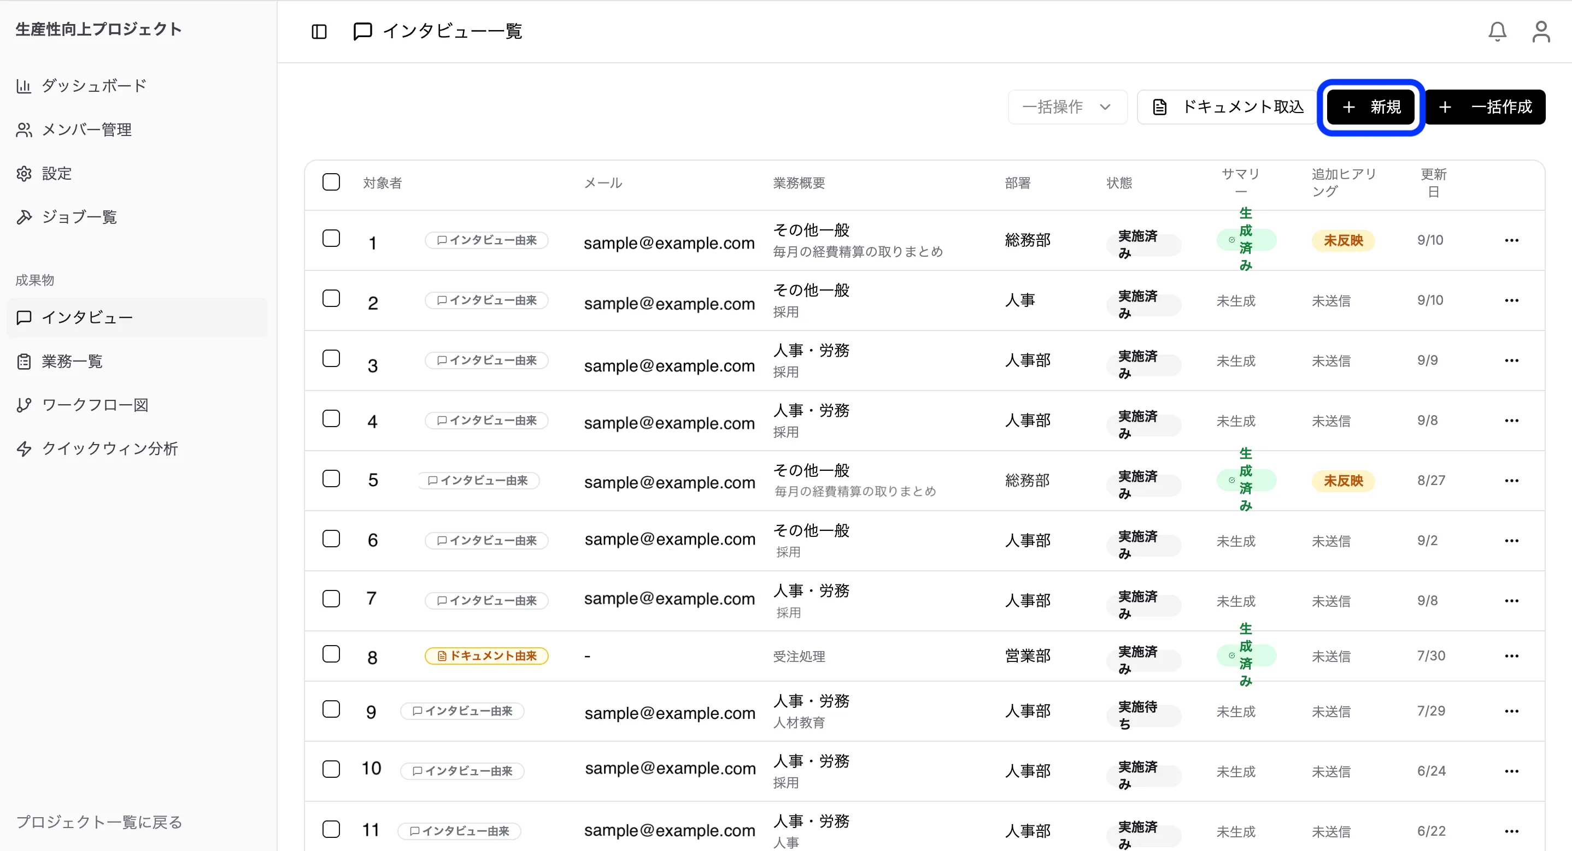Toggle the select-all checkbox in the table header

point(331,182)
